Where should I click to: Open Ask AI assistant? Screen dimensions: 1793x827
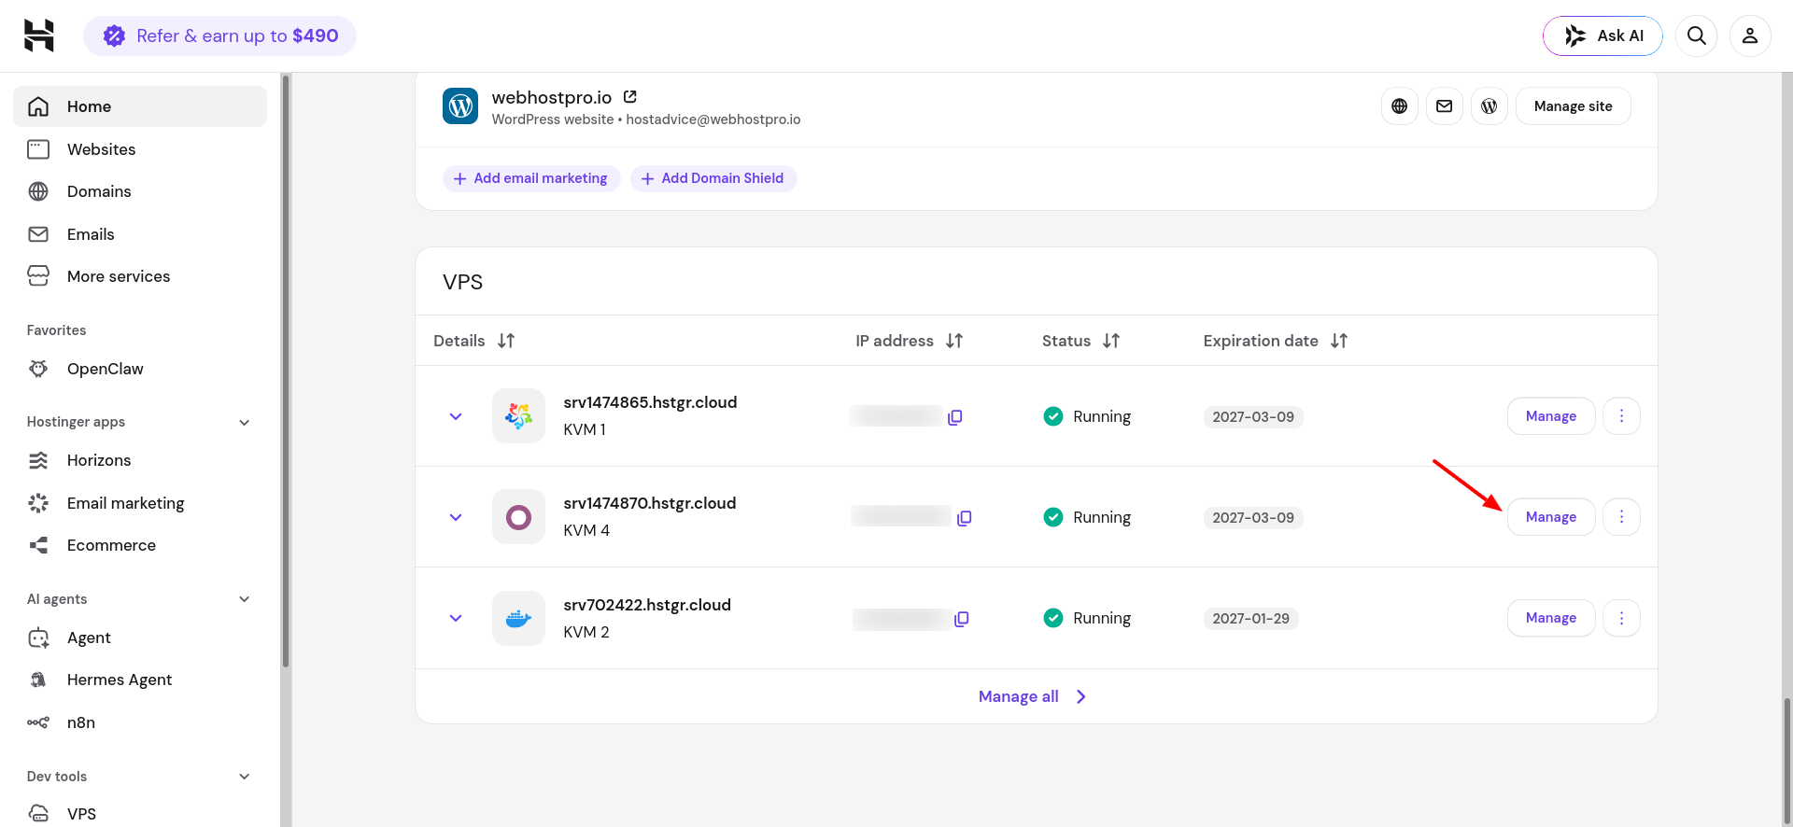click(x=1602, y=35)
